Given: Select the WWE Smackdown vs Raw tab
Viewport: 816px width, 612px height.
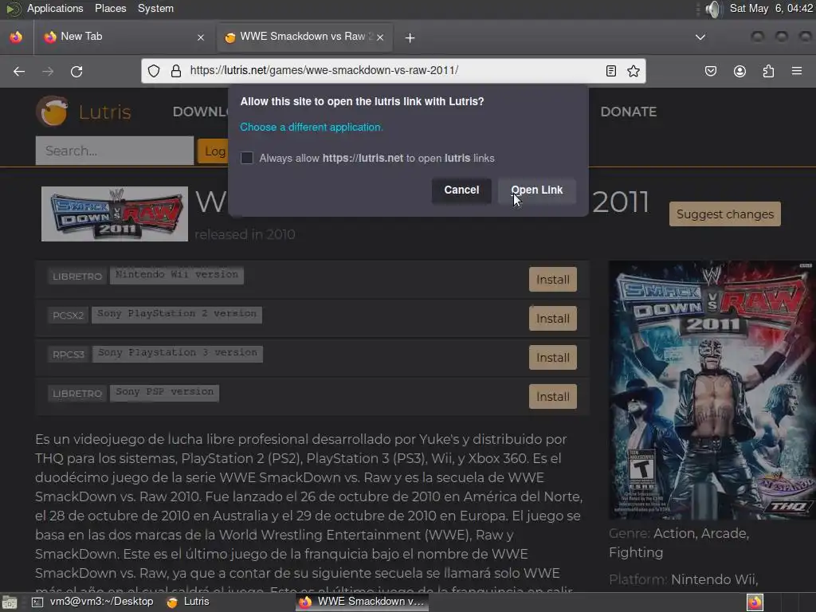Looking at the screenshot, I should pyautogui.click(x=305, y=37).
